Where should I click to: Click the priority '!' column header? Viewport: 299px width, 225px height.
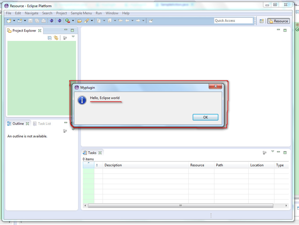(98, 165)
